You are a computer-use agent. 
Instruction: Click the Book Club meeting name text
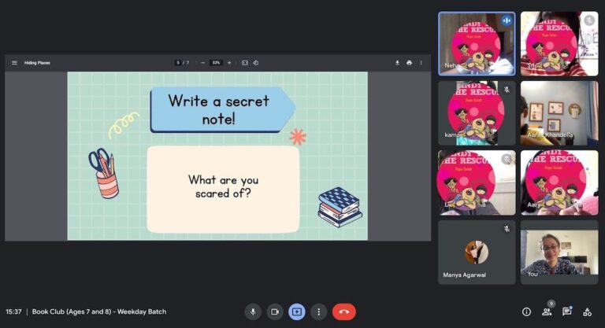coord(99,311)
